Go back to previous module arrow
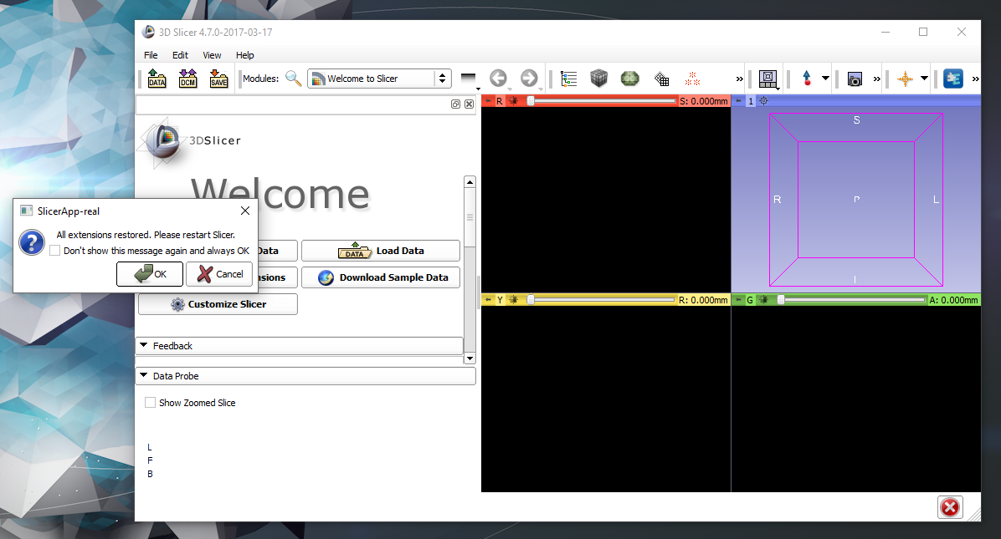Screen dimensions: 1001x539 498,79
